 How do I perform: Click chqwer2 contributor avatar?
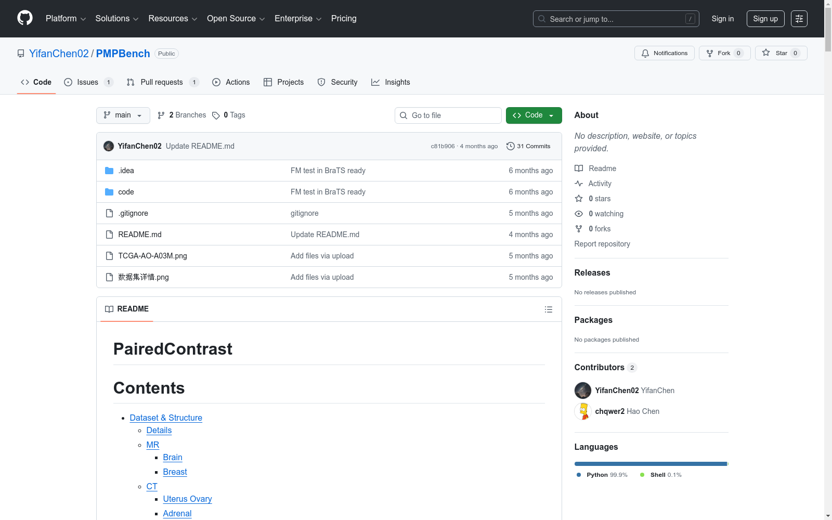[583, 411]
